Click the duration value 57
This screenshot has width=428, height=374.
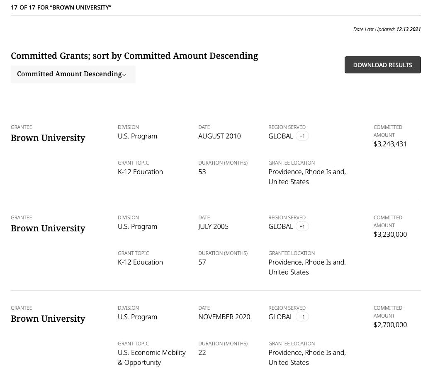[202, 262]
